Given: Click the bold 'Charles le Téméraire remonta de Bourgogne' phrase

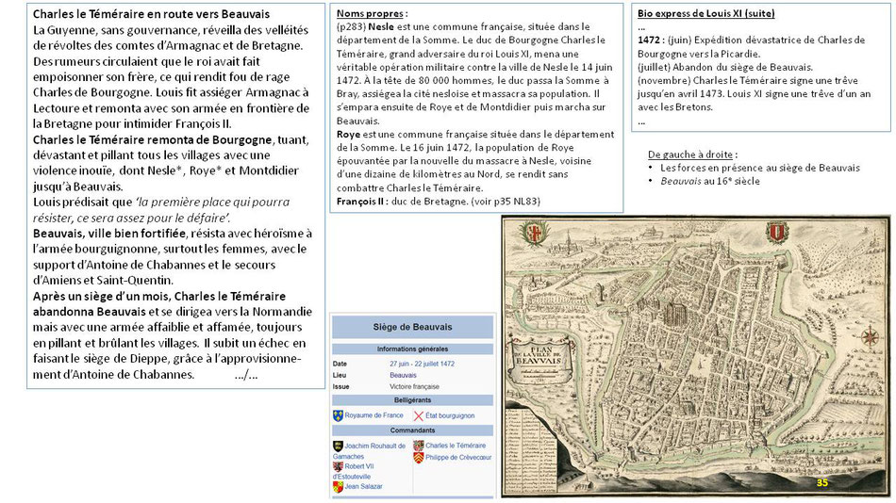Looking at the screenshot, I should [x=153, y=140].
